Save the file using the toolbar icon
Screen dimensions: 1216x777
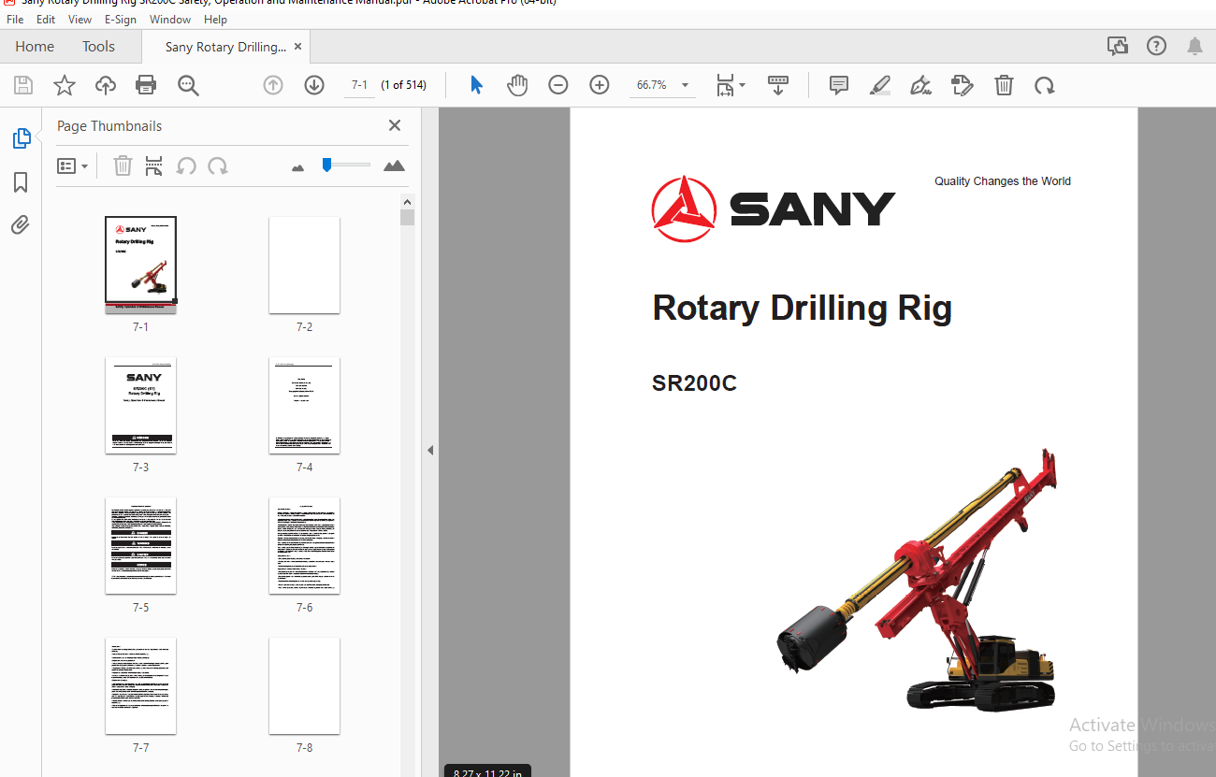[x=23, y=85]
